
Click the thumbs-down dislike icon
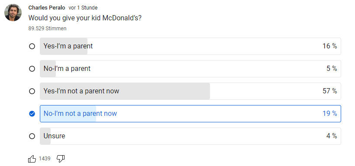61,159
